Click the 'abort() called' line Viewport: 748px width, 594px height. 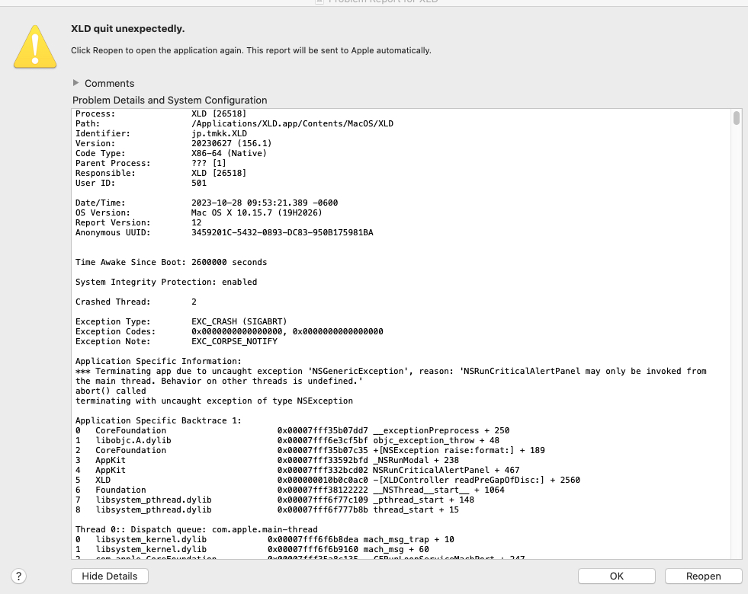tap(111, 391)
